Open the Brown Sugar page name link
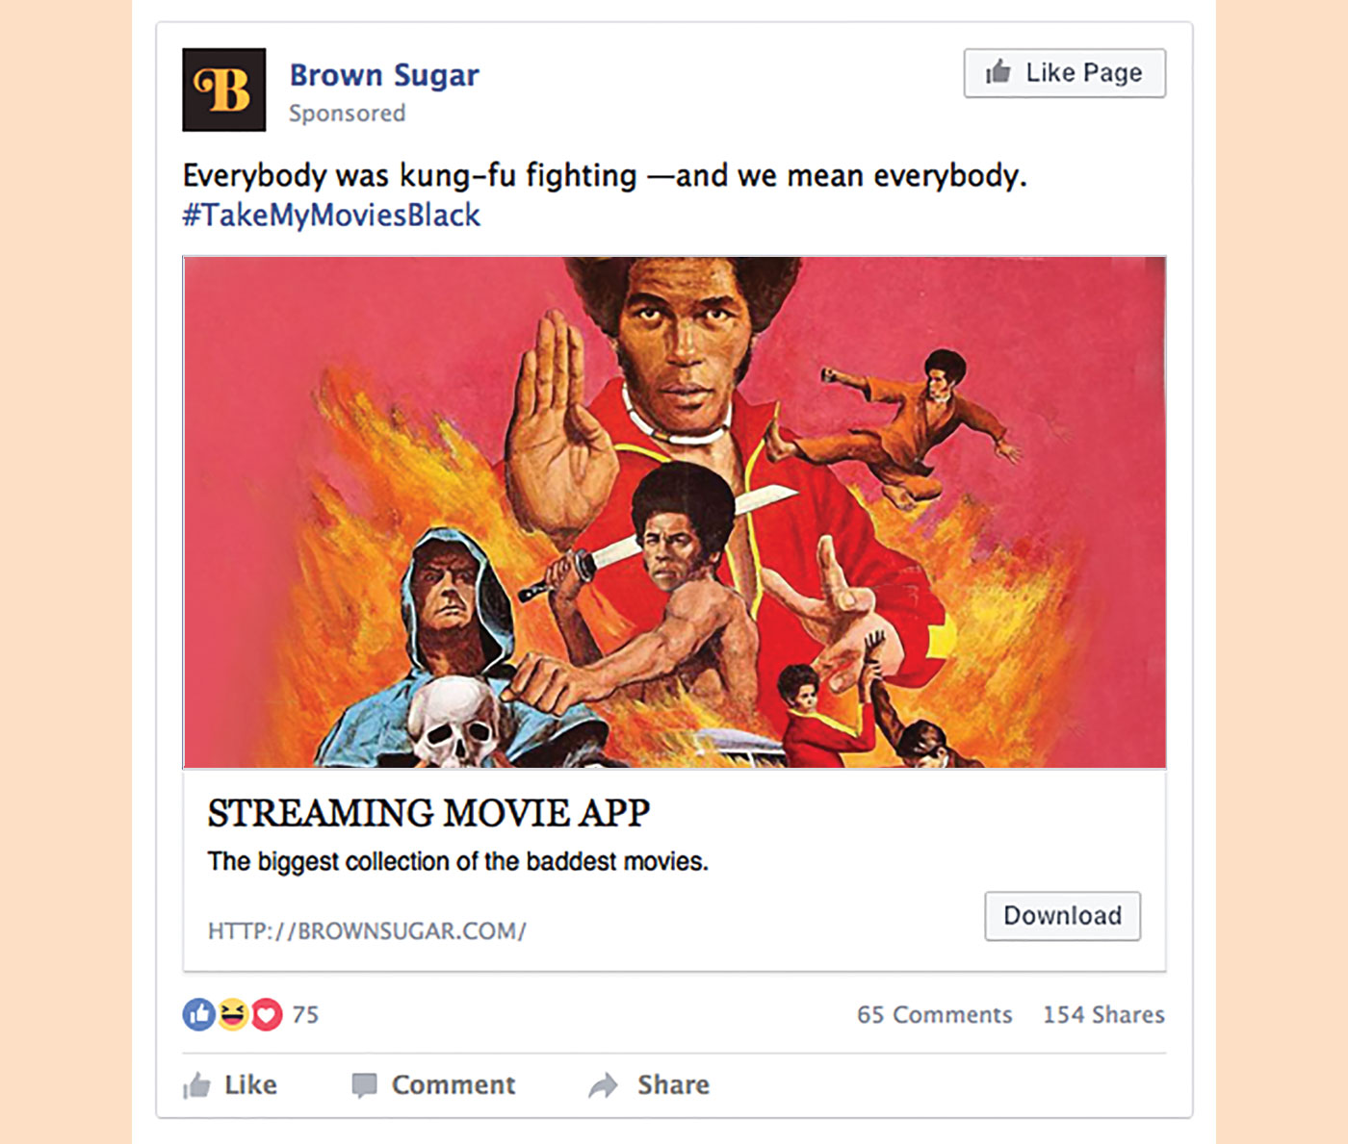Image resolution: width=1348 pixels, height=1144 pixels. click(x=384, y=75)
